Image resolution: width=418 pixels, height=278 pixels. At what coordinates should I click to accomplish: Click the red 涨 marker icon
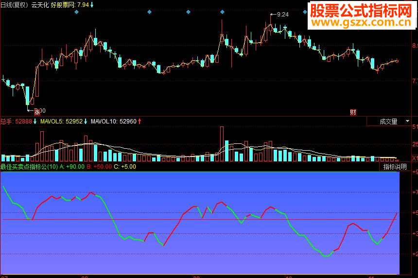point(37,112)
